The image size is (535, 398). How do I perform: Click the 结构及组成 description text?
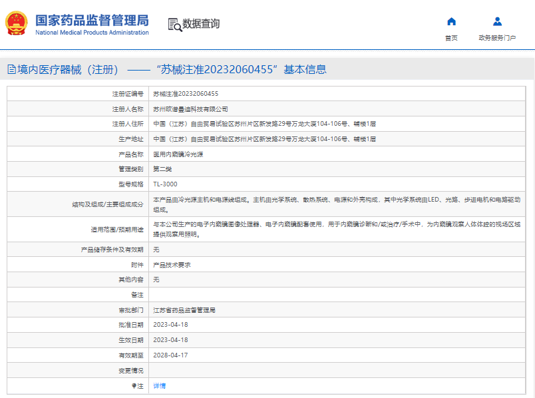click(337, 204)
